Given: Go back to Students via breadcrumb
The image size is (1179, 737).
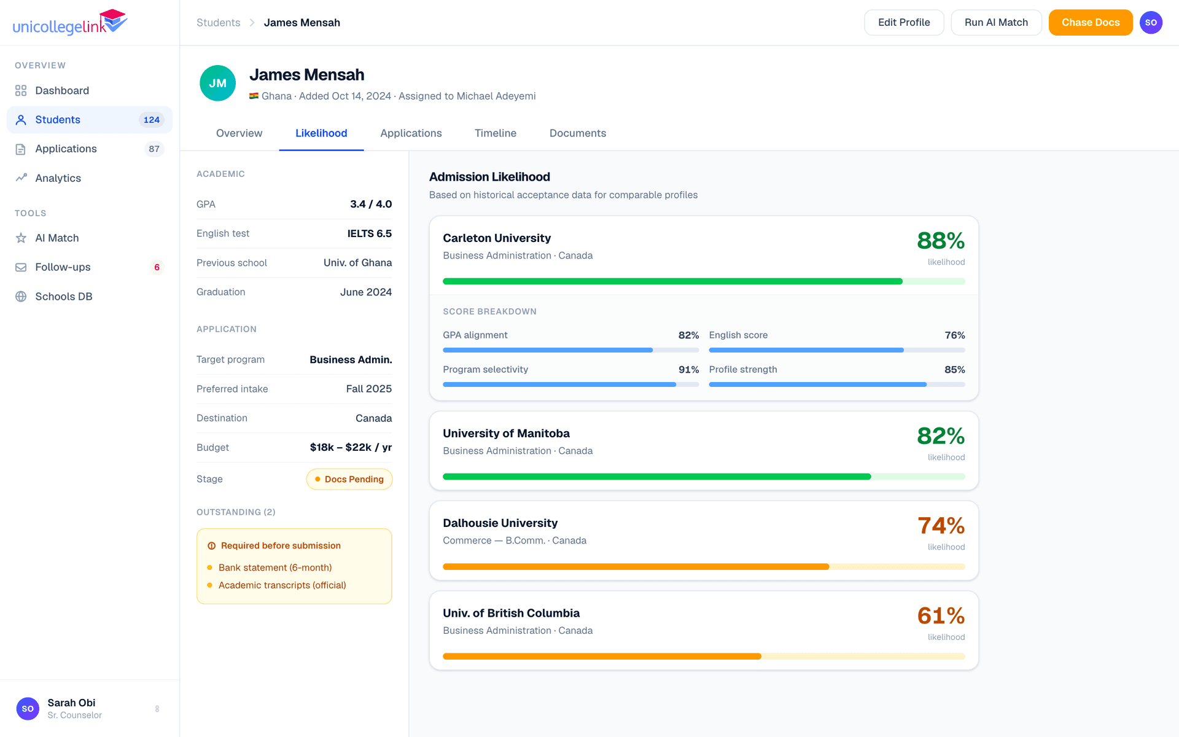Looking at the screenshot, I should click(218, 23).
